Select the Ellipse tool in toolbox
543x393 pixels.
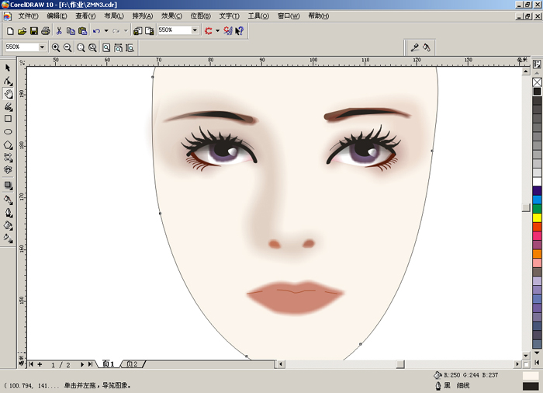(8, 132)
